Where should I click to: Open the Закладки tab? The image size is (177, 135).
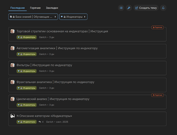pos(52,8)
